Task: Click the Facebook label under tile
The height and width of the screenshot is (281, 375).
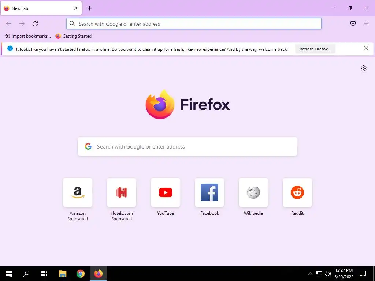Action: 209,213
